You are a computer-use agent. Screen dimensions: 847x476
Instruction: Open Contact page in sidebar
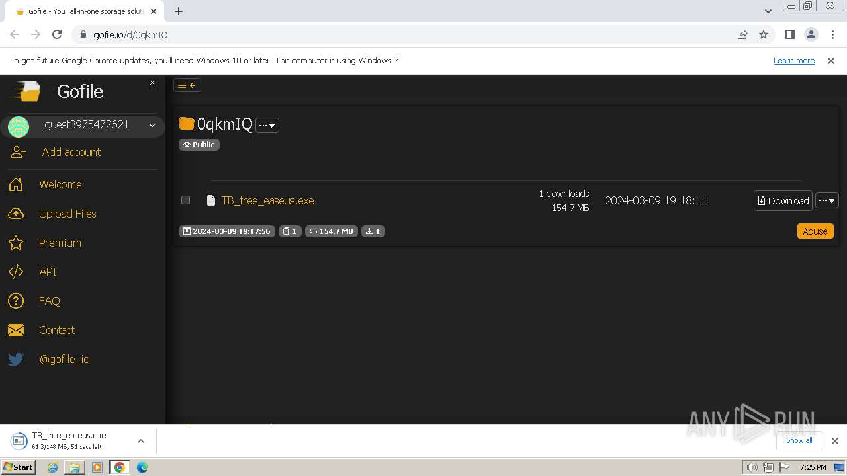pos(57,330)
